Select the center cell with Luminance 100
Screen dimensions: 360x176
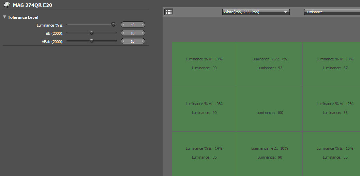tap(270, 109)
